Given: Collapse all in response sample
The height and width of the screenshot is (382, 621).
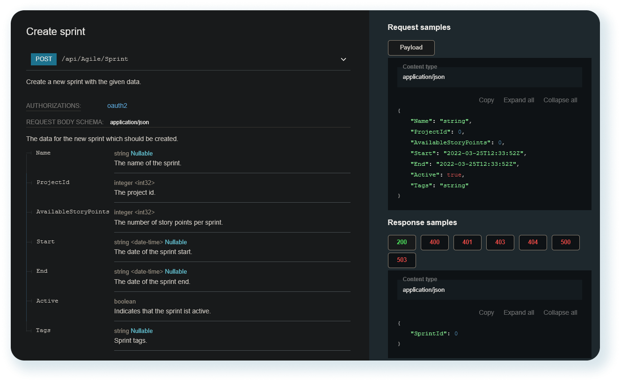Looking at the screenshot, I should (560, 312).
